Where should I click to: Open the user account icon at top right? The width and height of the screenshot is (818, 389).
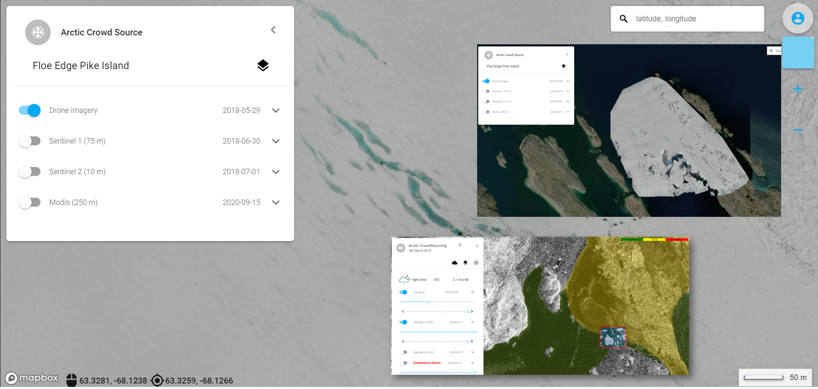click(797, 18)
